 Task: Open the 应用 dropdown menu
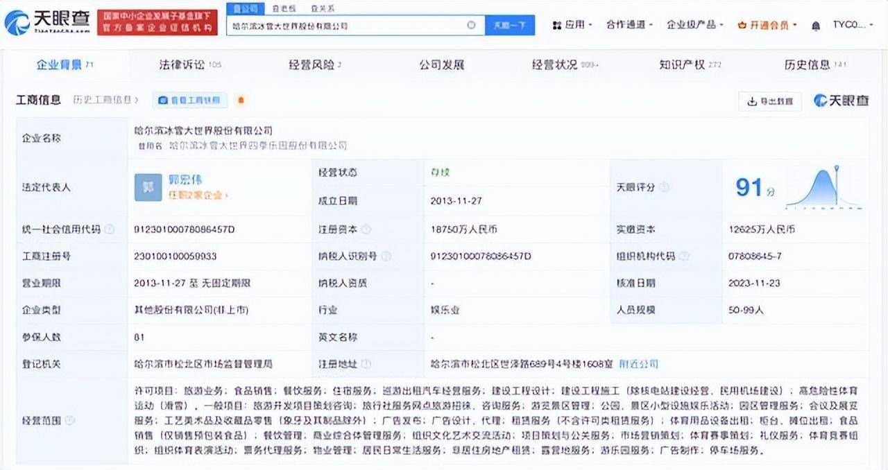[x=572, y=25]
